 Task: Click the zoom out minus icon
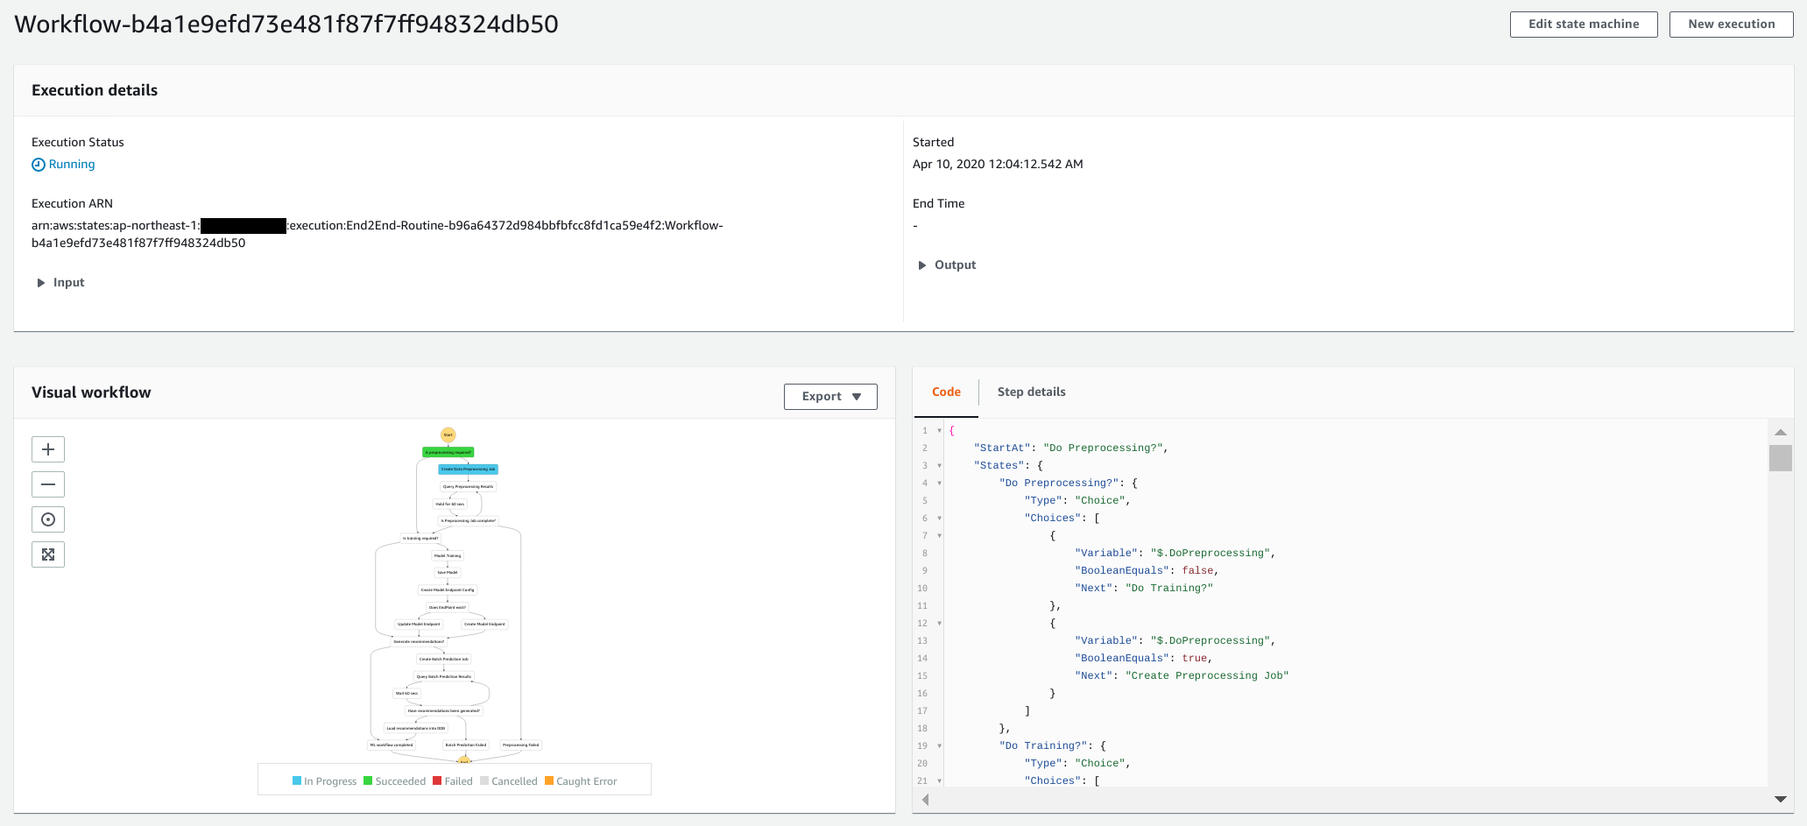point(48,484)
